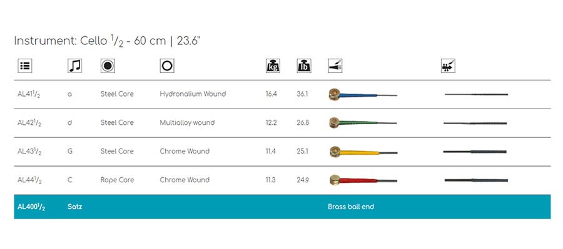
Task: Click the Hydronalium Wound cell
Action: [193, 94]
